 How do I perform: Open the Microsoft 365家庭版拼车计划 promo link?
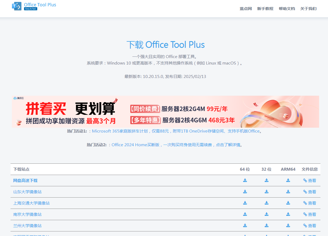pos(176,131)
